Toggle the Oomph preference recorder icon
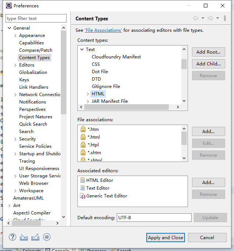The width and height of the screenshot is (234, 251). [47, 237]
